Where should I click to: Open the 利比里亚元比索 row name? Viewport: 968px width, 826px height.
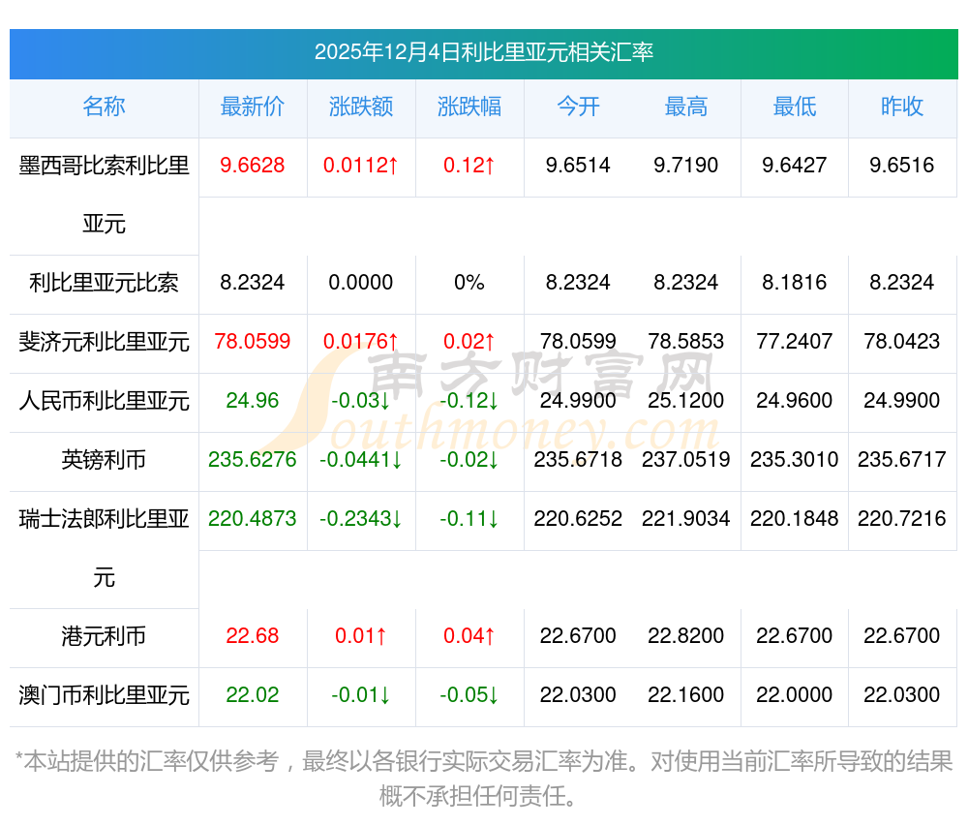(x=104, y=283)
